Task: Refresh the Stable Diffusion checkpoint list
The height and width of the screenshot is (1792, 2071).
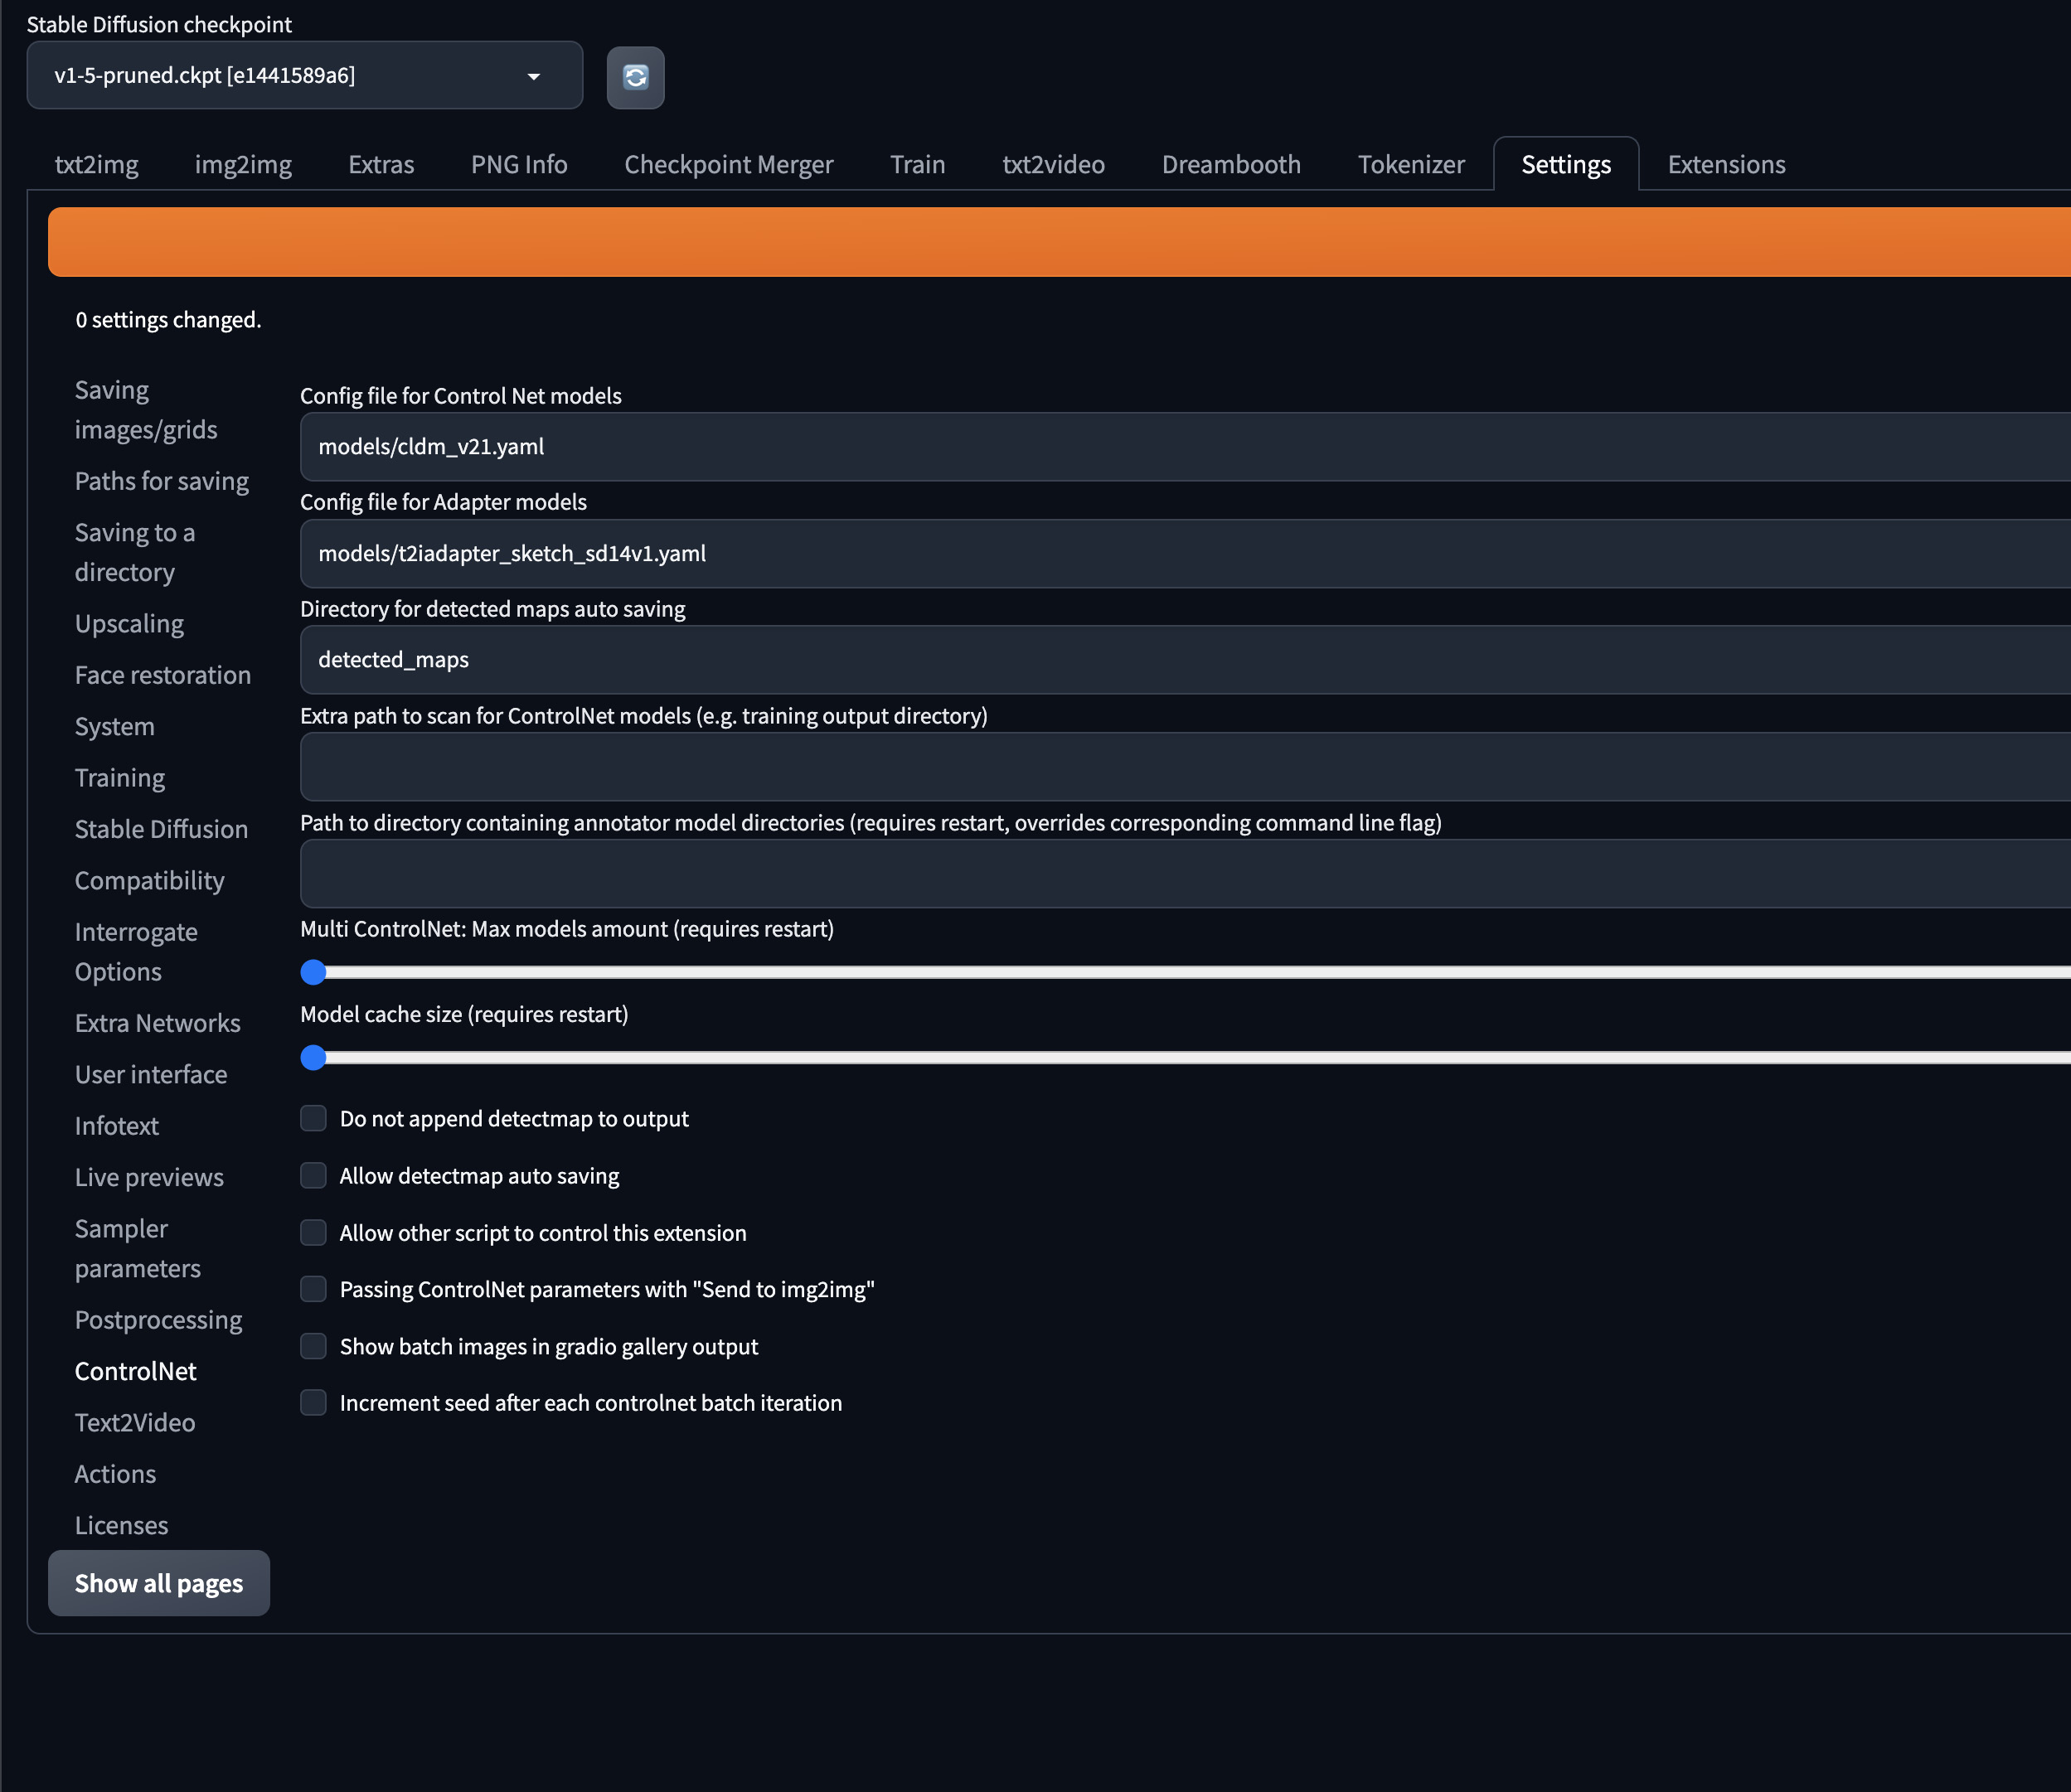Action: [635, 77]
